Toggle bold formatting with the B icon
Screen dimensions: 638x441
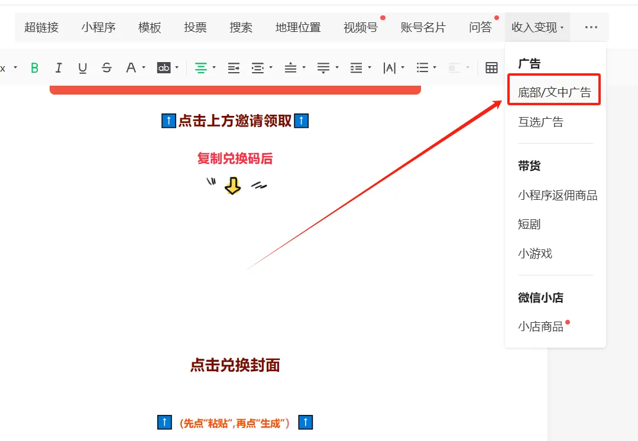34,68
